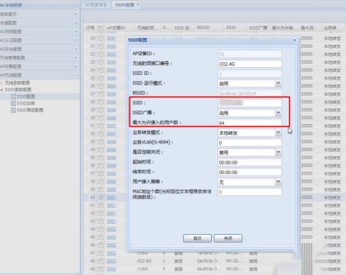Open the SSID高级配置 tree item
The height and width of the screenshot is (275, 346).
30,110
